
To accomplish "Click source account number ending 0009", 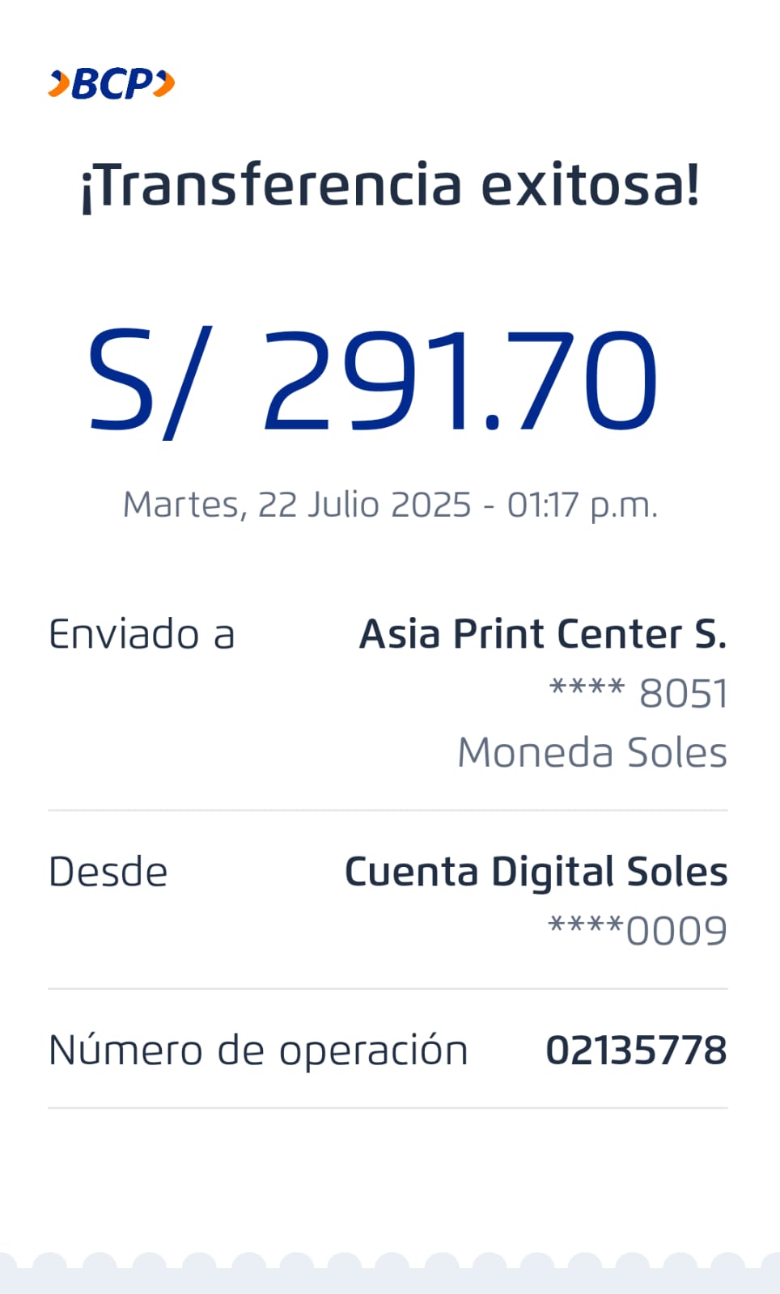I will [638, 931].
